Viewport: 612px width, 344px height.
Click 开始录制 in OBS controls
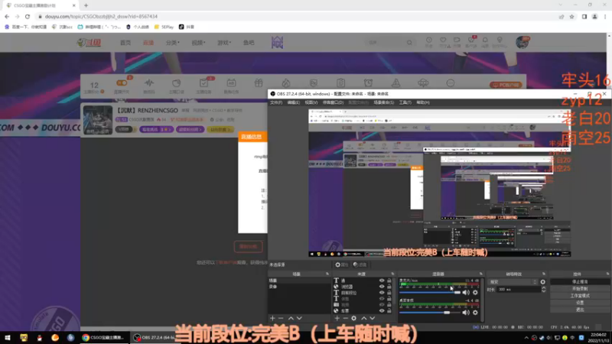580,289
